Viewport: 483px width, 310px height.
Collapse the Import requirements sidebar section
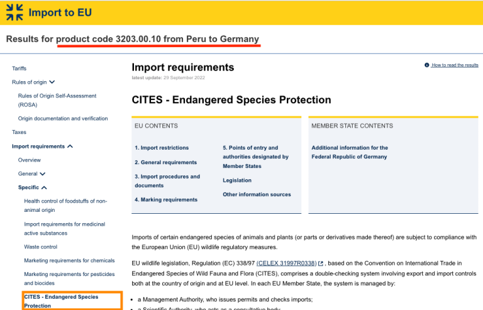pyautogui.click(x=70, y=147)
